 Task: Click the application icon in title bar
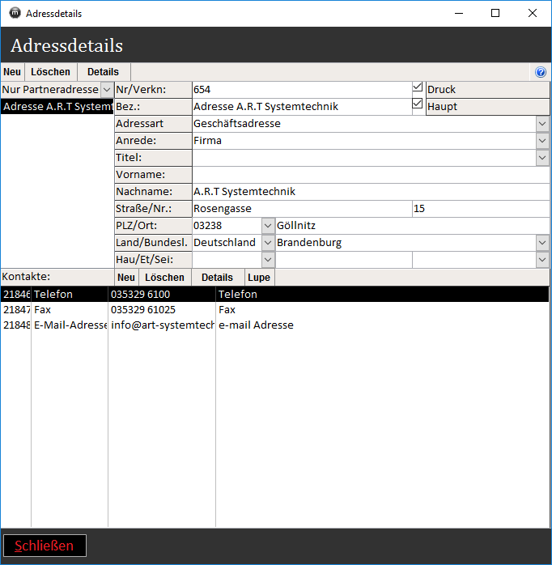(x=14, y=13)
